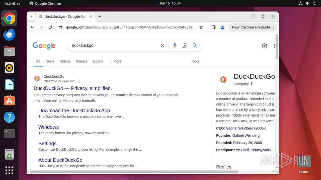The width and height of the screenshot is (321, 180).
Task: Open Help from the dock
Action: 9,117
